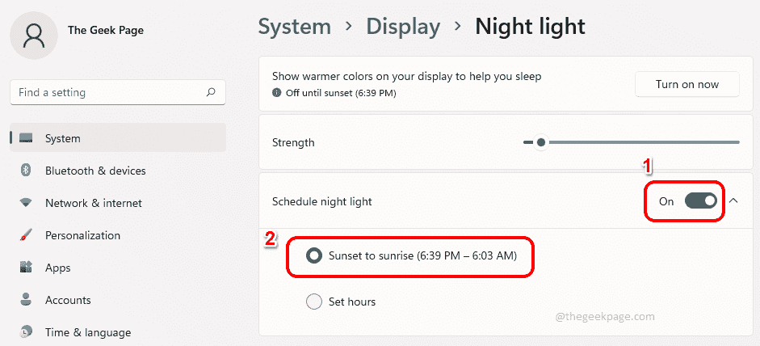The image size is (760, 346).
Task: Click the Time & language clock icon
Action: [26, 332]
